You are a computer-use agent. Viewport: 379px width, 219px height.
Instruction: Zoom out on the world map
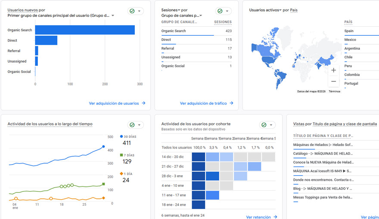point(334,81)
